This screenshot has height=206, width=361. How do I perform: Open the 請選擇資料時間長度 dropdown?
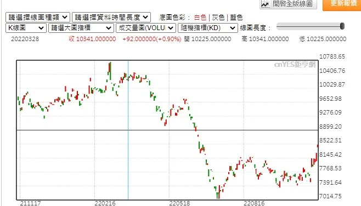pos(111,17)
